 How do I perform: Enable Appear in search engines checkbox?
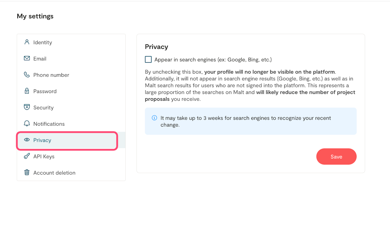[x=148, y=60]
